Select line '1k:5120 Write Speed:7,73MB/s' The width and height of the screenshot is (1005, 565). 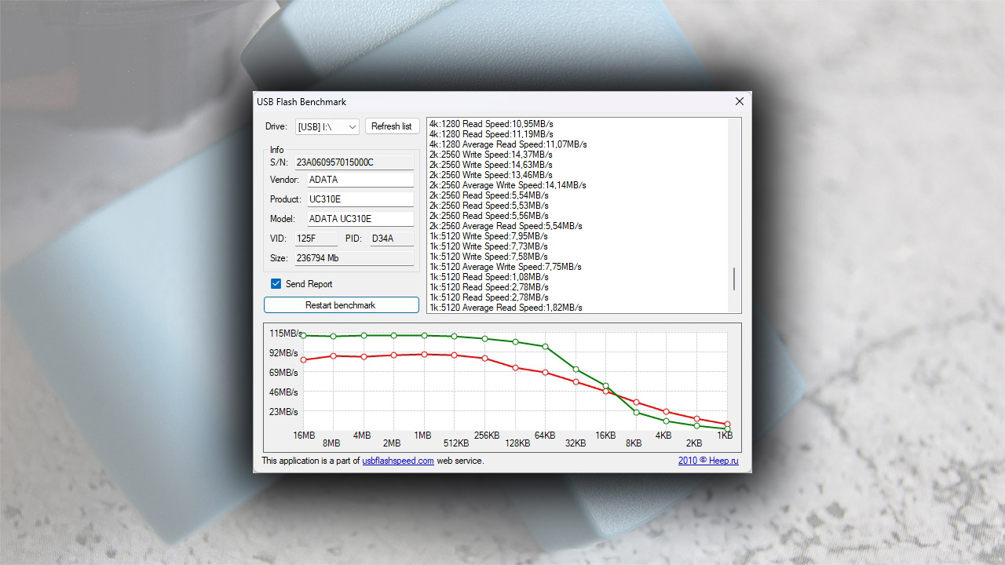tap(488, 246)
